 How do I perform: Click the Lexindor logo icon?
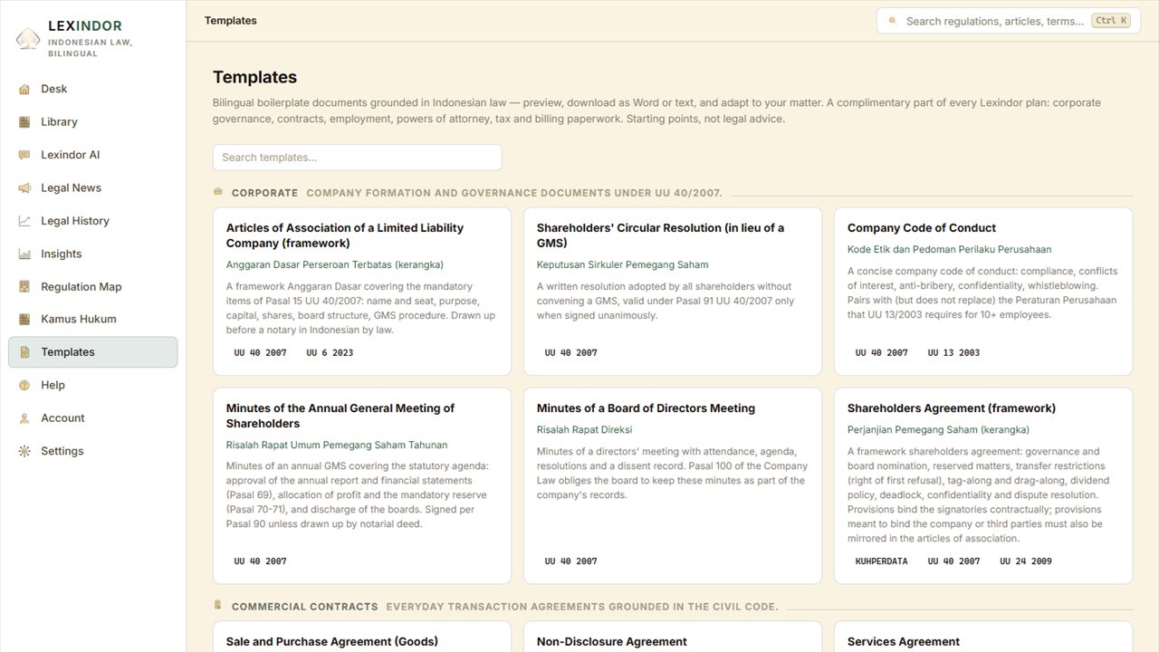click(28, 38)
